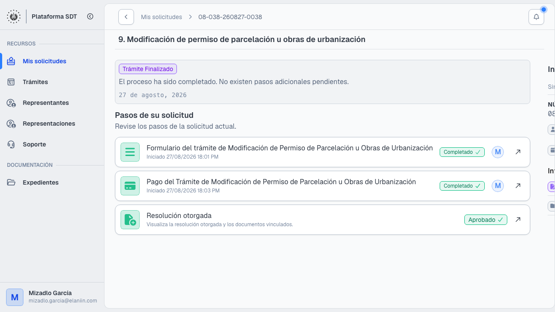This screenshot has width=555, height=312.
Task: Click the Representaciones person icon
Action: [x=11, y=123]
